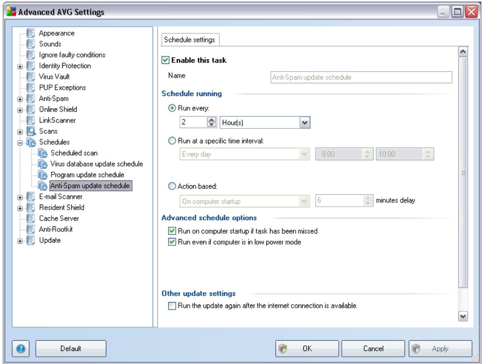Click the Apply button

(440, 349)
